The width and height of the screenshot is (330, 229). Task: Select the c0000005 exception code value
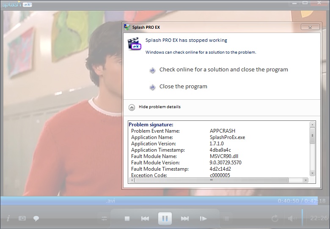220,175
